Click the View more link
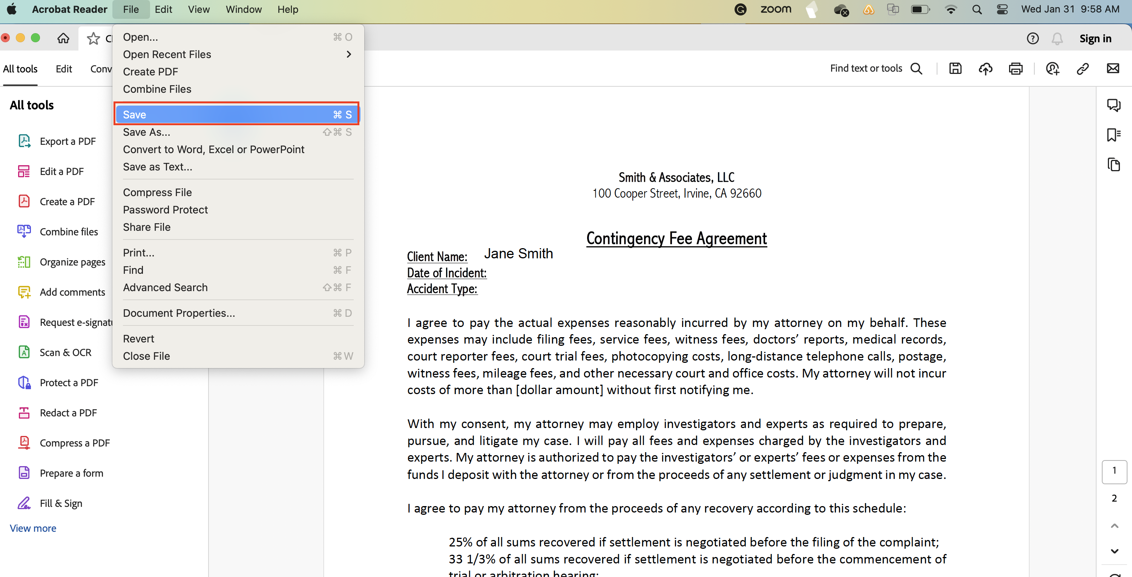Viewport: 1132px width, 577px height. click(x=33, y=528)
